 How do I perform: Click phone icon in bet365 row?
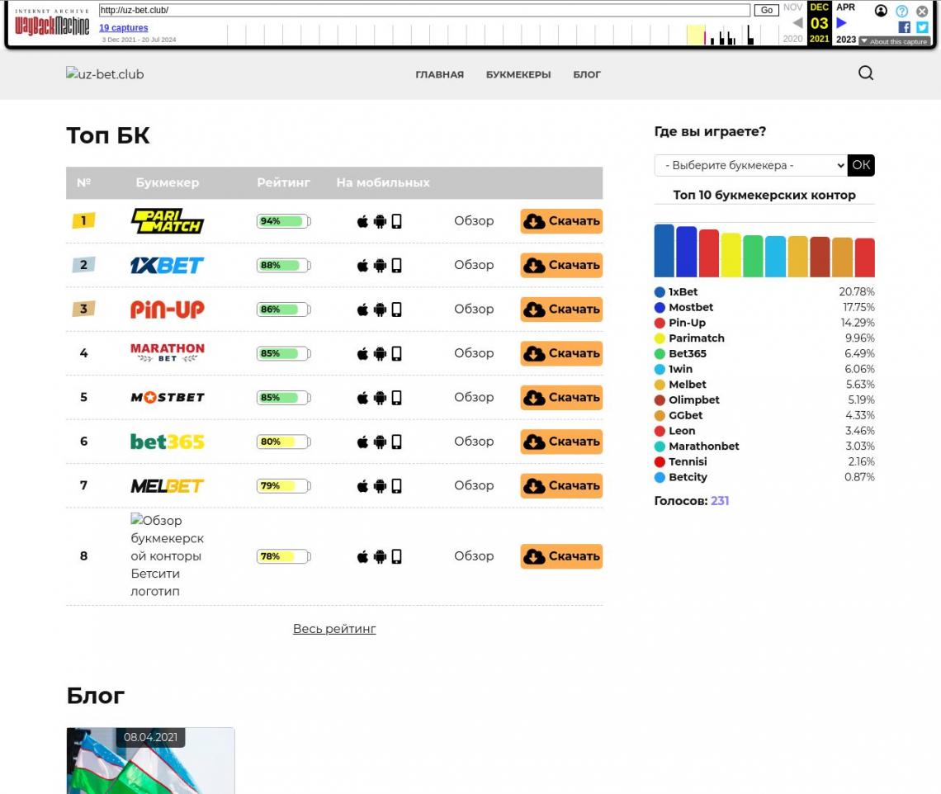click(x=397, y=442)
